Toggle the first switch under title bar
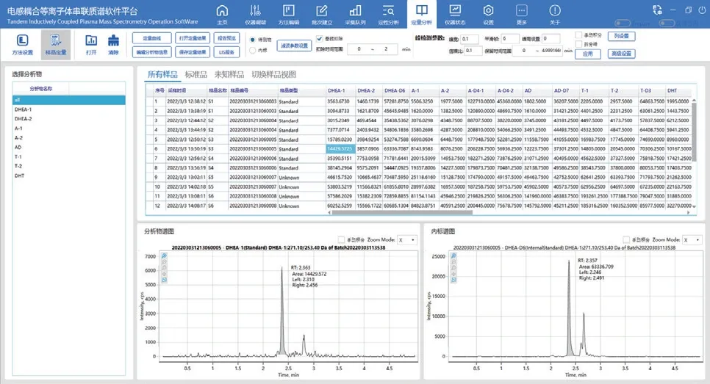 pos(623,23)
